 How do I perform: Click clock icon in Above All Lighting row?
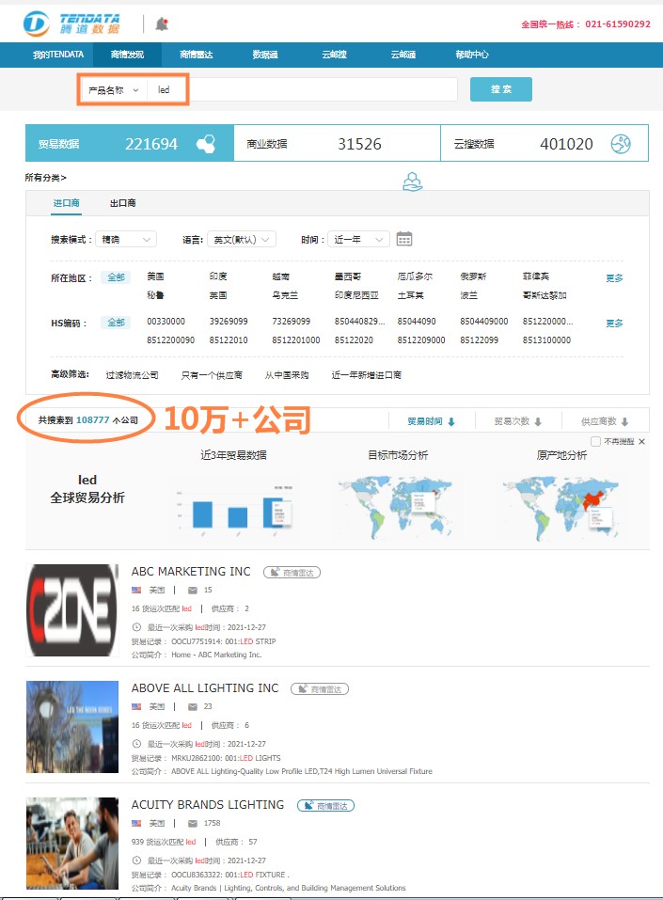click(136, 744)
